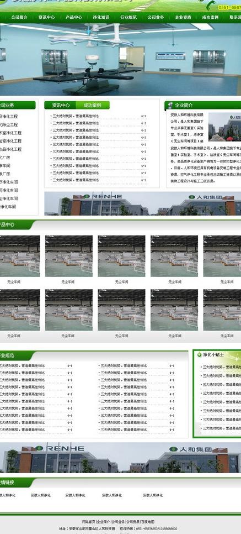The image size is (241, 534).
Task: Click the 净化小贴士 panel heading
Action: (213, 354)
